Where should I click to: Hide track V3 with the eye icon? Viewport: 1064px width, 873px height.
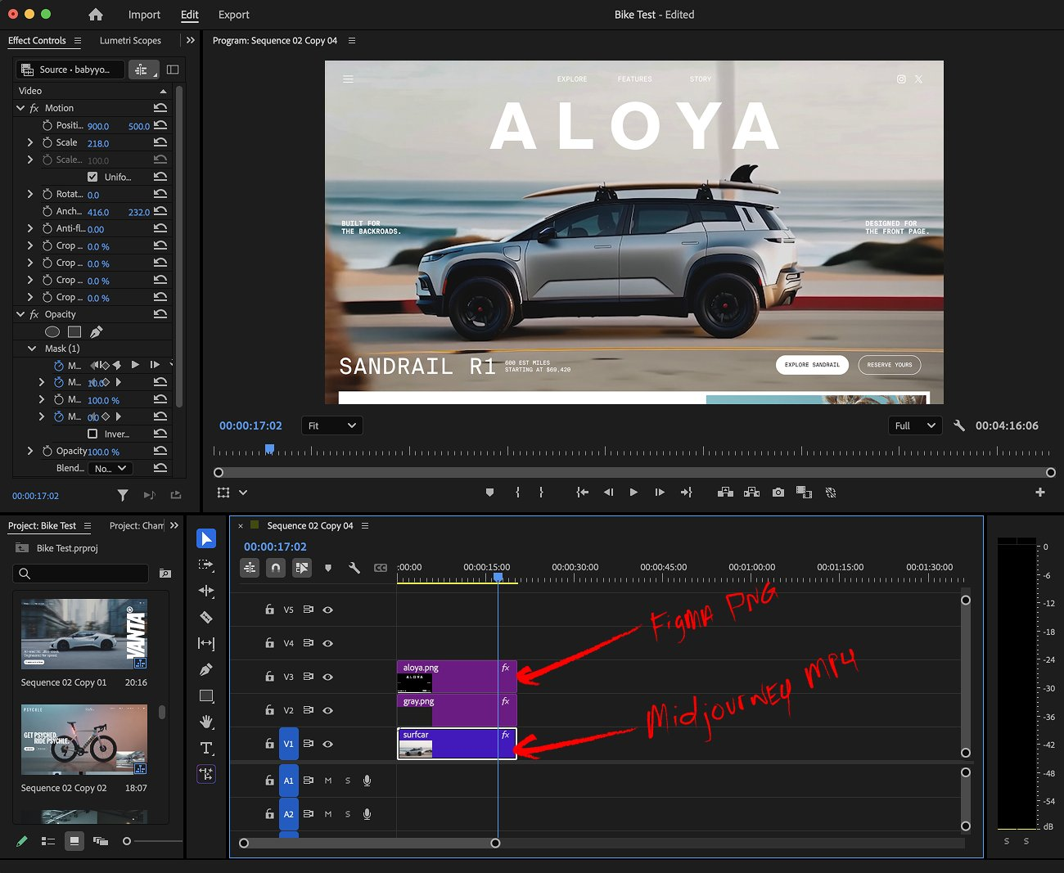tap(327, 677)
